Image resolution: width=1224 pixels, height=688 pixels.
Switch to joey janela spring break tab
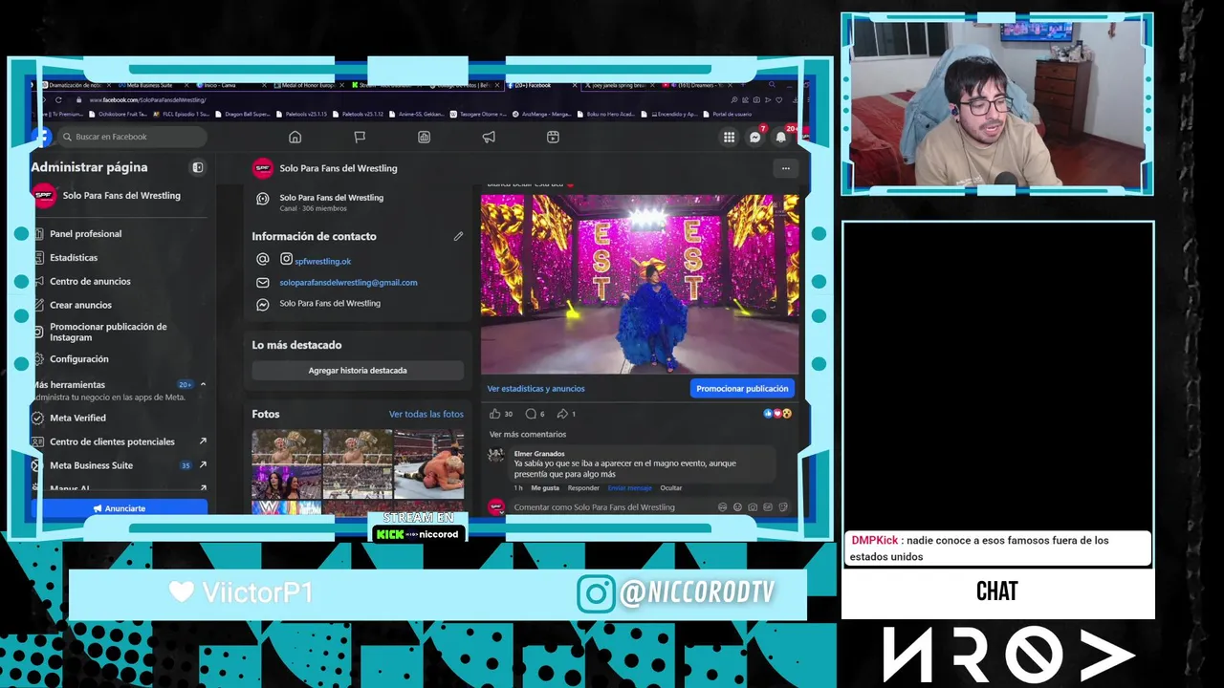(620, 85)
